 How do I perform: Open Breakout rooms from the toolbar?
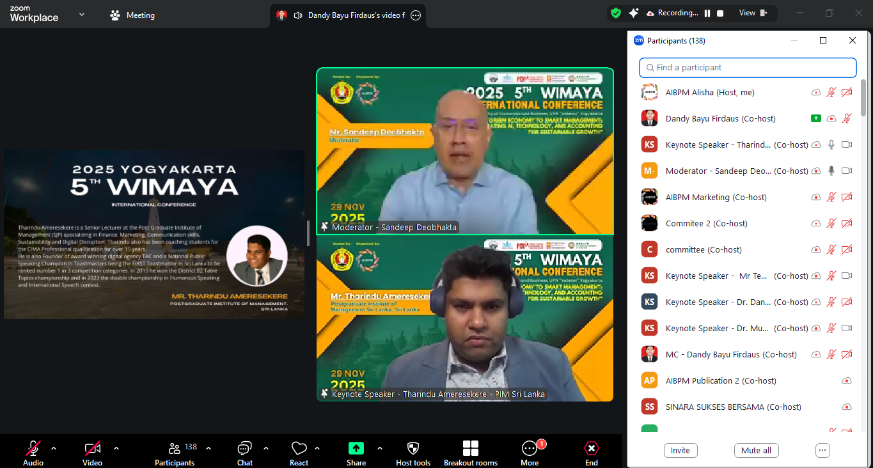pos(471,448)
